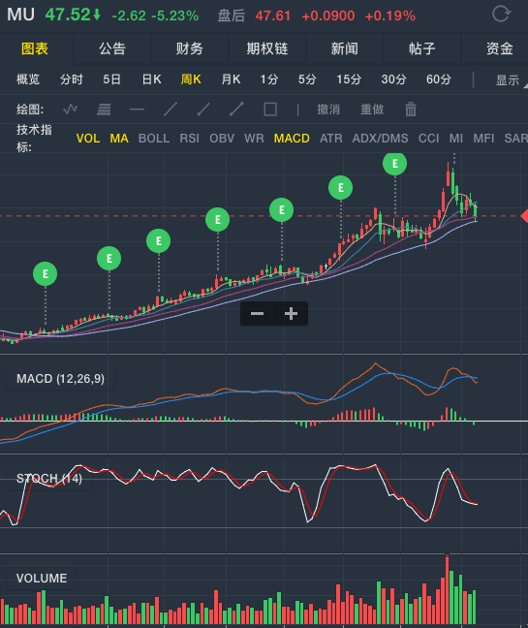Click the 盘后 after-hours price 47.61

coord(272,16)
